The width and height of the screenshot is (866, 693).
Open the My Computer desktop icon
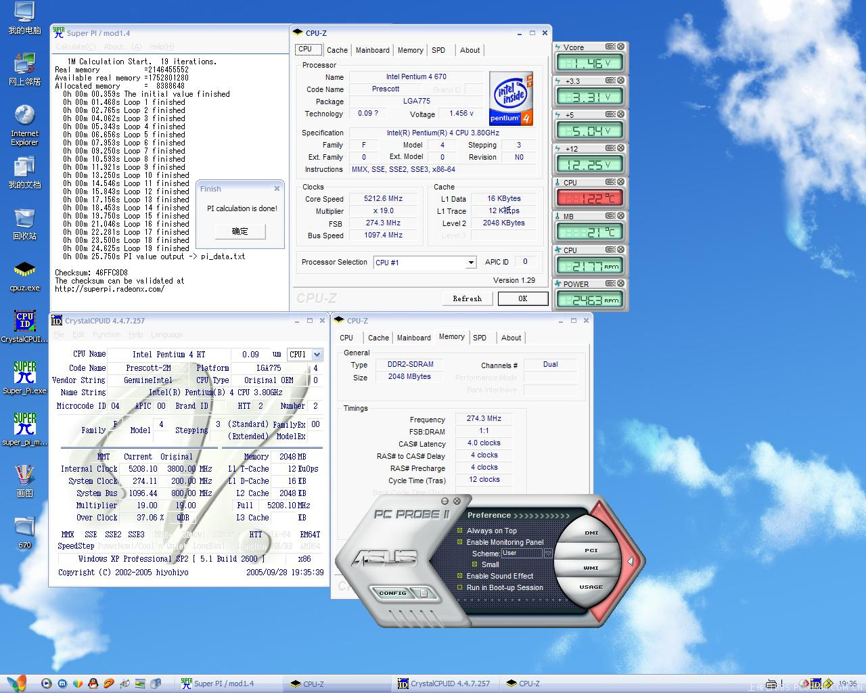click(x=24, y=18)
